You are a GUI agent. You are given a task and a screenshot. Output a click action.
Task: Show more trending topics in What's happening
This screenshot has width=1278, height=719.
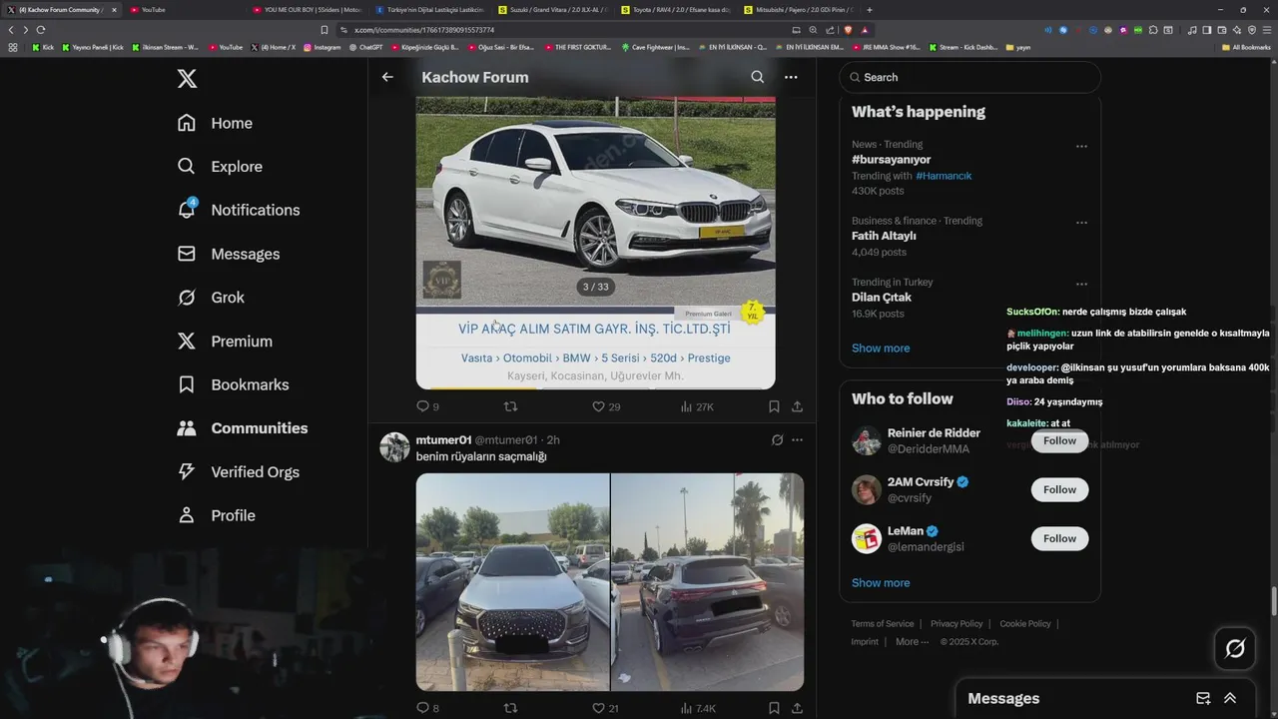[881, 349]
